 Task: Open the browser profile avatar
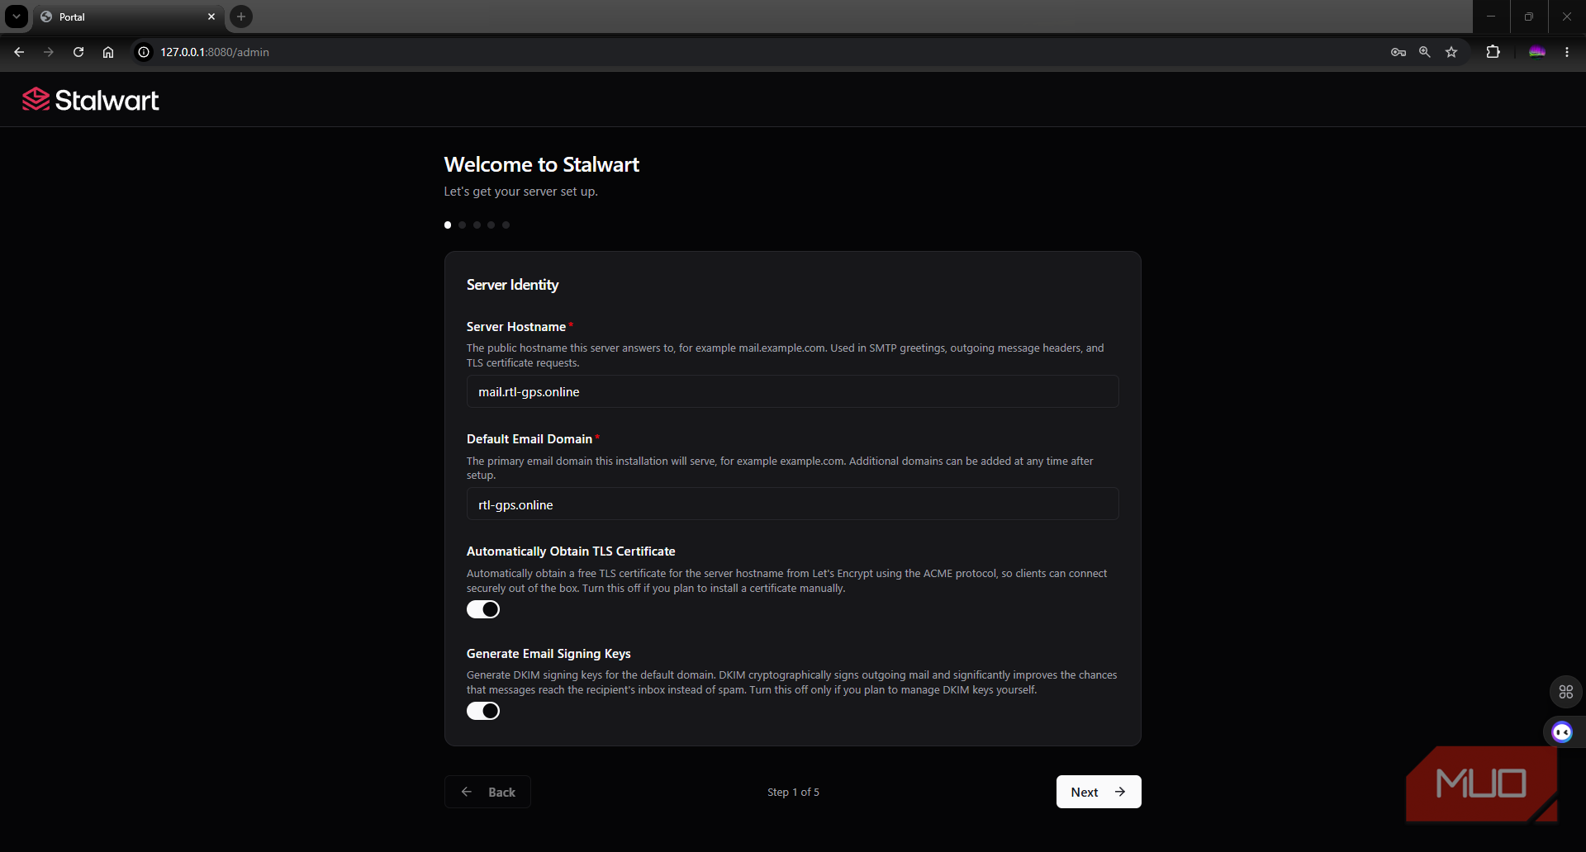[x=1537, y=52]
